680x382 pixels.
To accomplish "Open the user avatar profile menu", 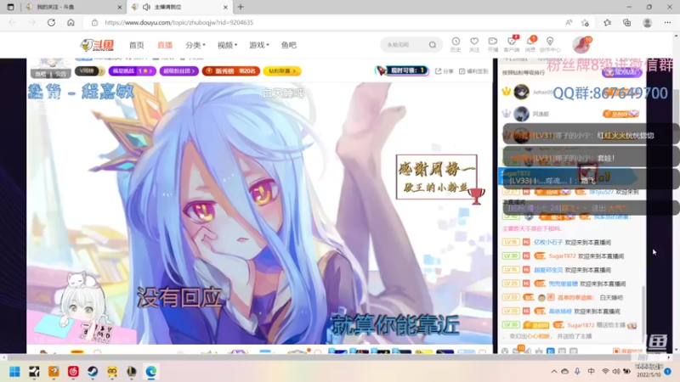I will click(x=581, y=45).
